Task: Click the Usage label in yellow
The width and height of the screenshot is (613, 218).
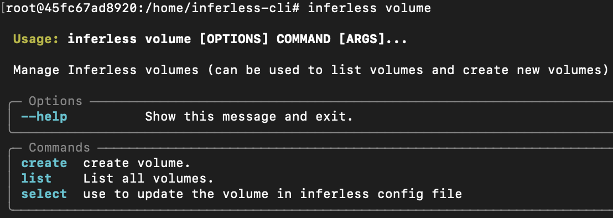Action: coord(37,39)
